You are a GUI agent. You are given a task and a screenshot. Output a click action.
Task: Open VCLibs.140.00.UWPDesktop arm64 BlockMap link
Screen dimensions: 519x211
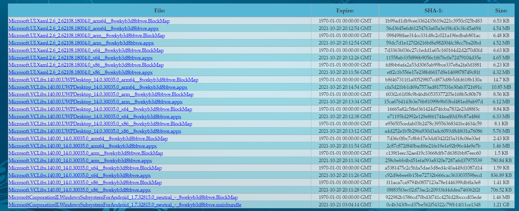click(x=103, y=80)
